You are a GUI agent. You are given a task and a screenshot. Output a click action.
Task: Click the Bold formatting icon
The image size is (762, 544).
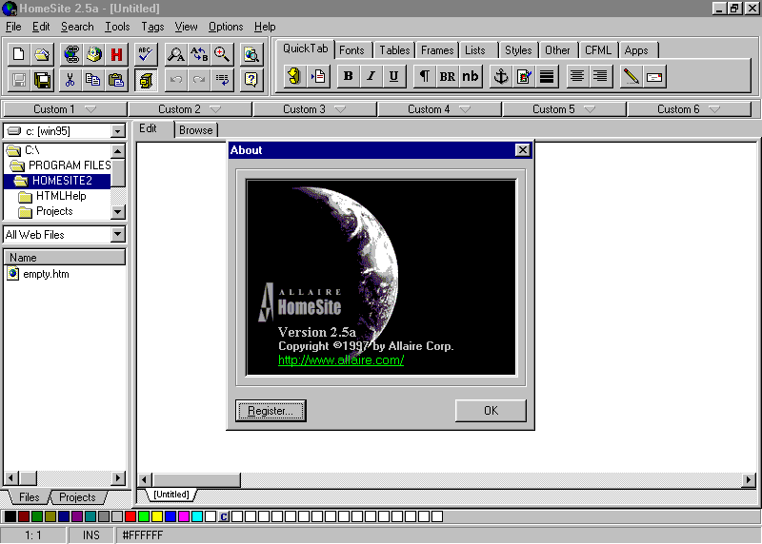point(348,77)
